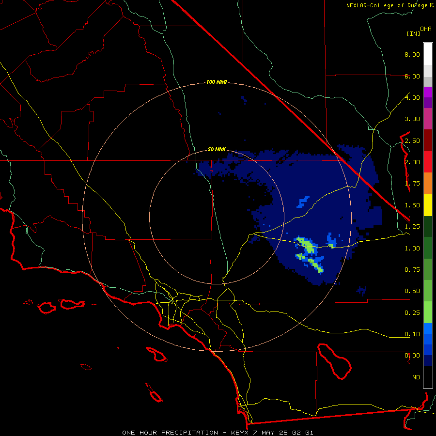Click the 100 NMI range ring label
Image resolution: width=436 pixels, height=436 pixels.
point(217,82)
